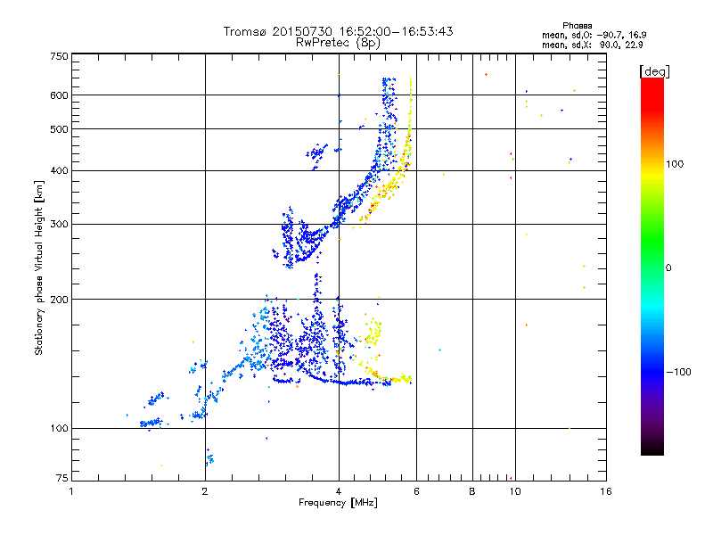Image resolution: width=713 pixels, height=535 pixels.
Task: Click the '2' x-axis tick label
Action: [x=205, y=491]
